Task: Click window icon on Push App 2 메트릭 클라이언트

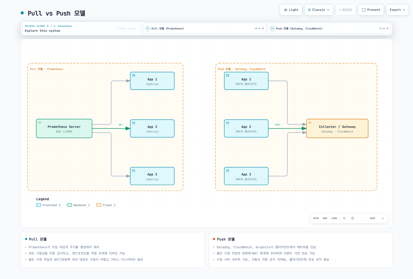Action: pyautogui.click(x=228, y=123)
